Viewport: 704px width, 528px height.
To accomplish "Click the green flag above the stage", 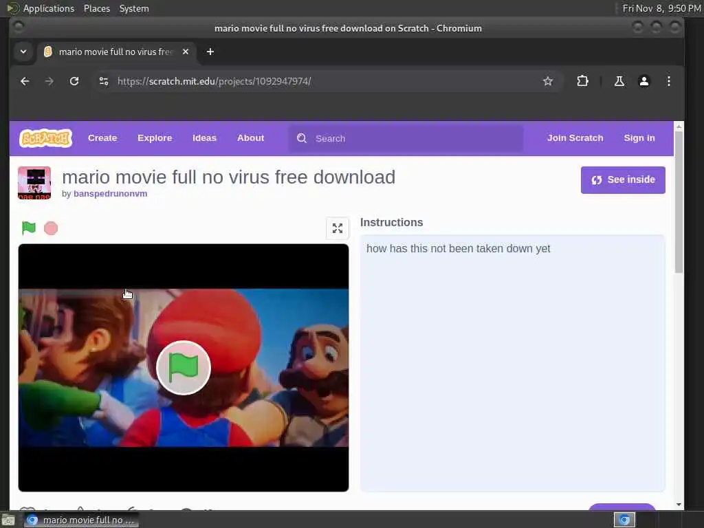I will [29, 228].
